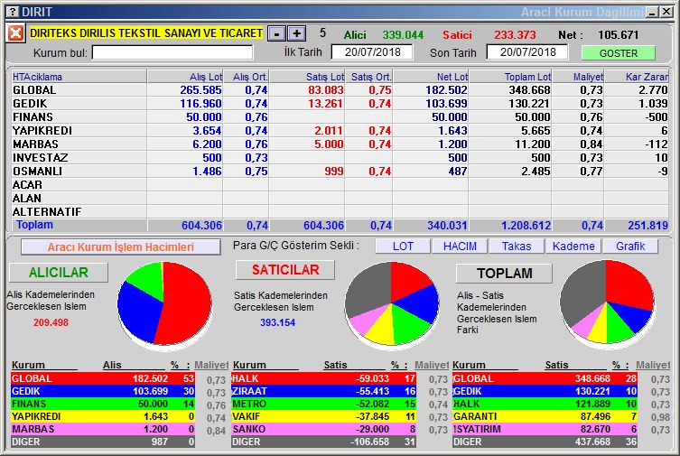
Task: Sort by the Toplam Lot column header
Action: [510, 77]
